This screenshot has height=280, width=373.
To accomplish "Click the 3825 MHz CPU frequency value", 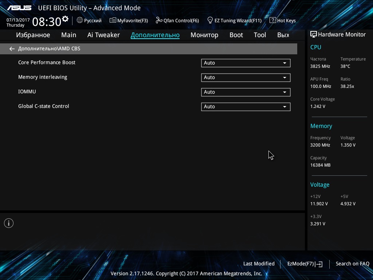I will (320, 66).
